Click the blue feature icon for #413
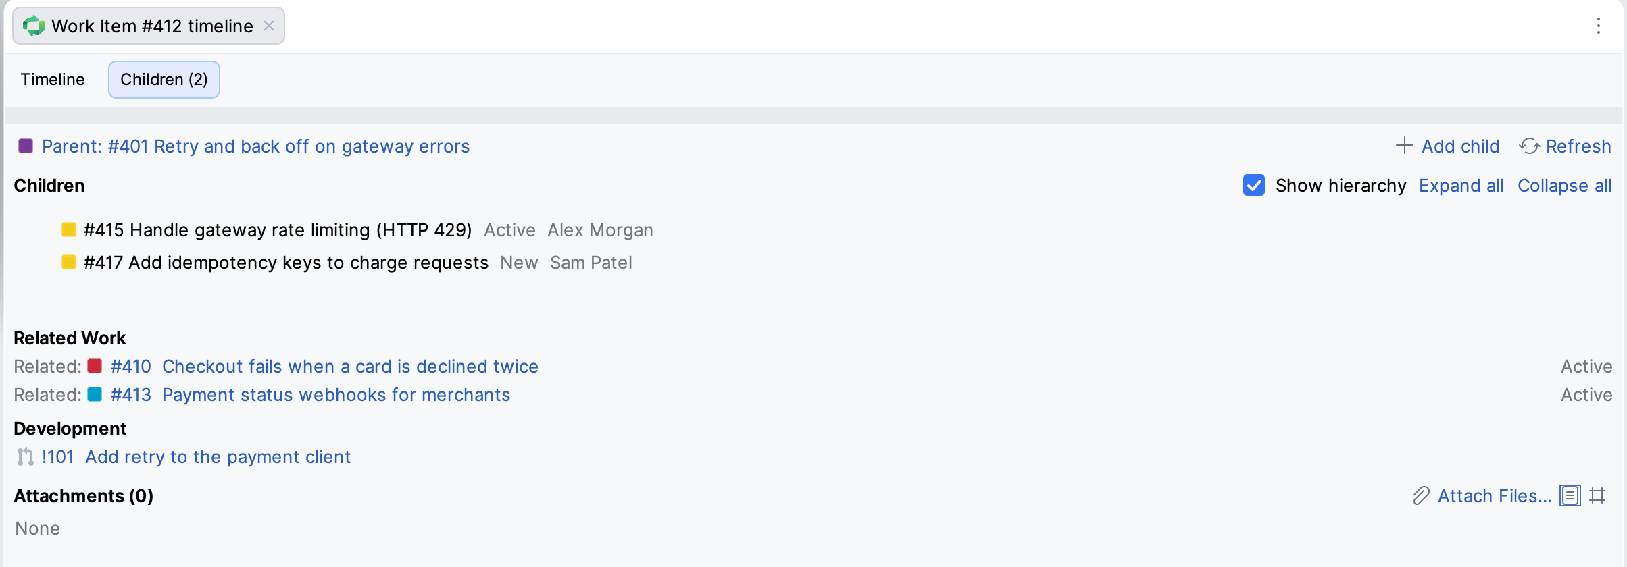Viewport: 1627px width, 567px height. coord(95,394)
